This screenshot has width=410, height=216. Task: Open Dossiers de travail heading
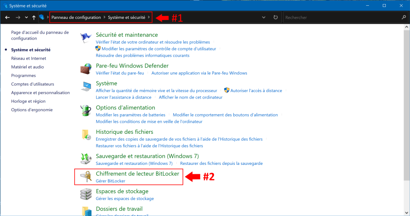[x=119, y=209]
